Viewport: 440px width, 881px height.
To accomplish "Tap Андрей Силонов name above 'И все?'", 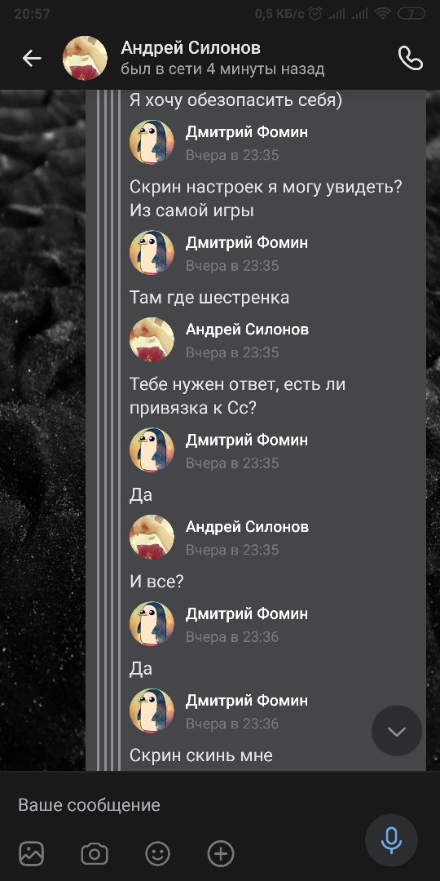I will click(247, 527).
